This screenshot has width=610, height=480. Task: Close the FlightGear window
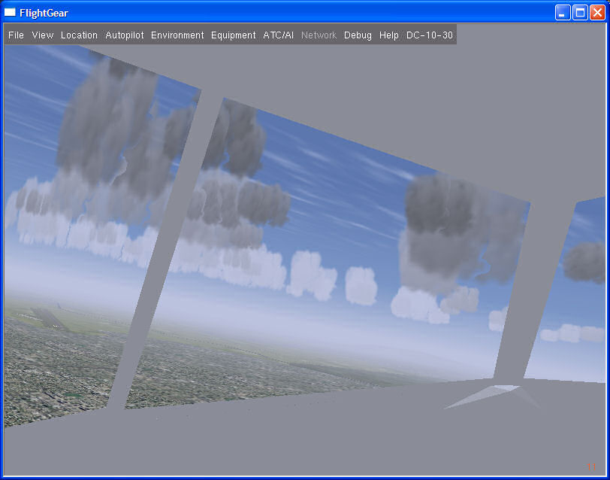coord(597,13)
